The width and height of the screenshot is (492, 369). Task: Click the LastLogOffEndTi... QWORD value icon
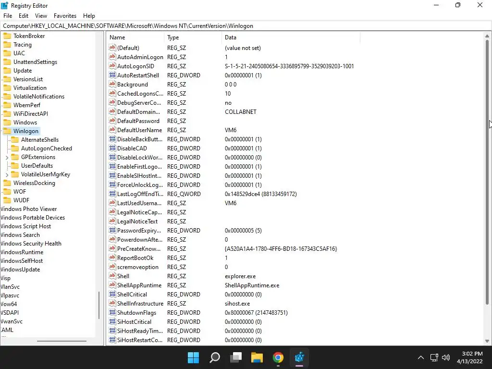click(112, 194)
